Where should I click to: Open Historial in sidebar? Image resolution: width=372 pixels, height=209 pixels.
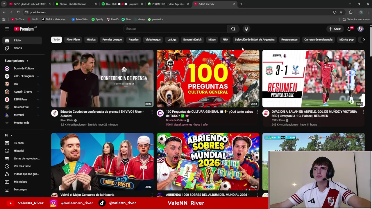(x=22, y=151)
